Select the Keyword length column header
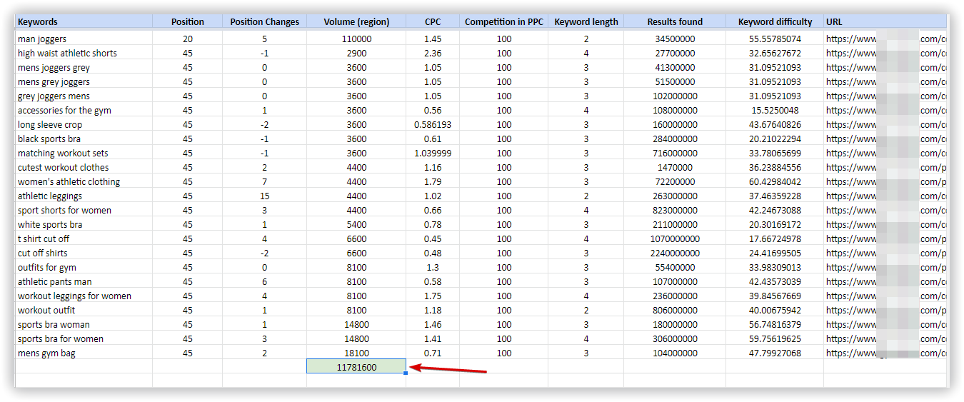 coord(586,22)
